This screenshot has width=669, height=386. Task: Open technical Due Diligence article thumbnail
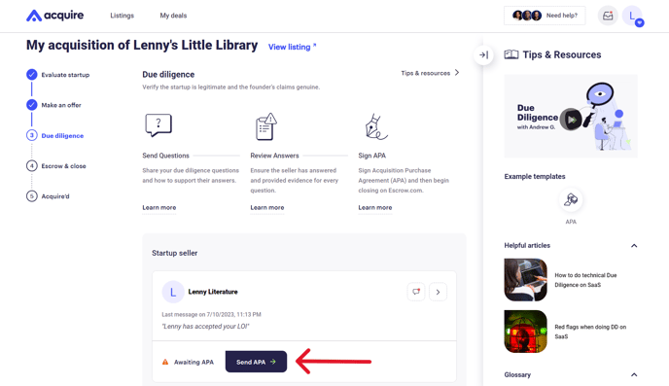[x=526, y=280]
